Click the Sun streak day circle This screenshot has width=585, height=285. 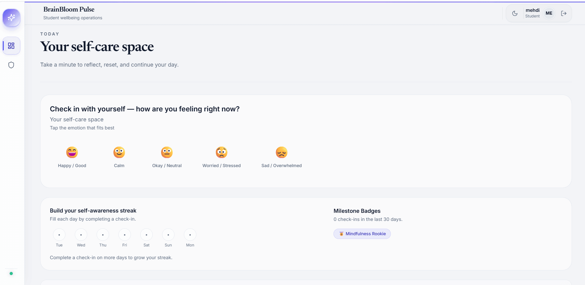(168, 235)
